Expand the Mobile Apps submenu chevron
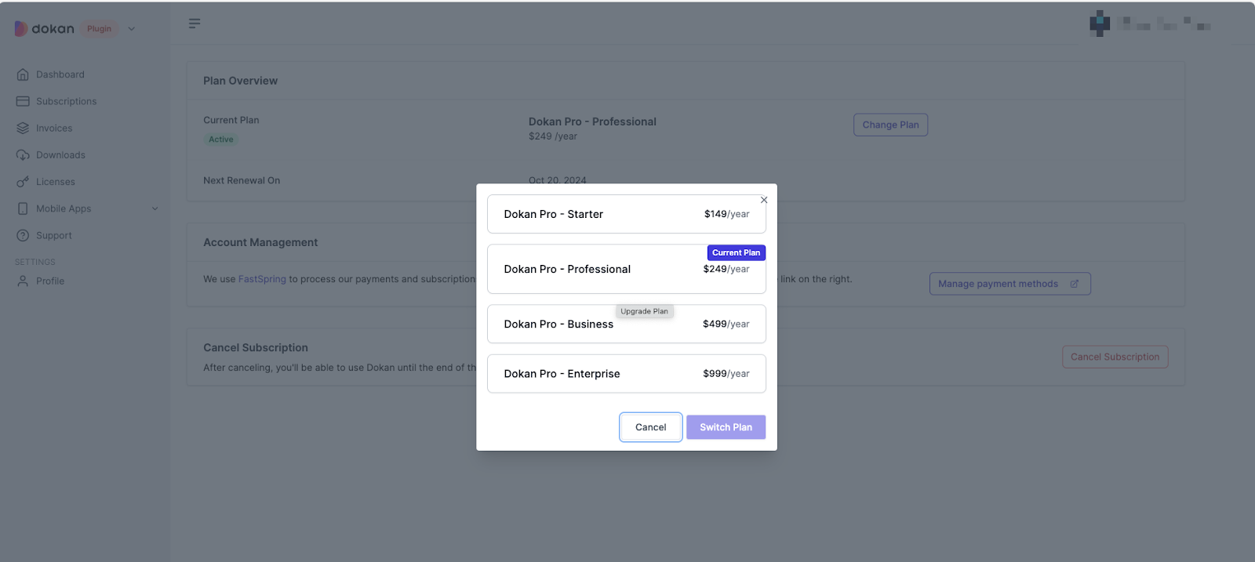 coord(155,208)
